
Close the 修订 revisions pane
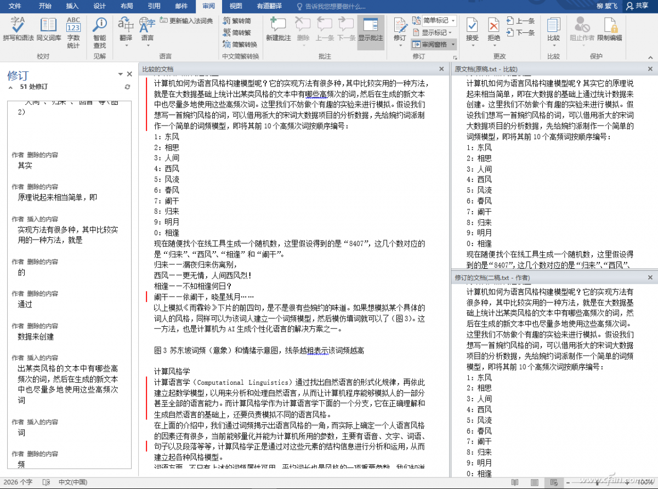129,74
